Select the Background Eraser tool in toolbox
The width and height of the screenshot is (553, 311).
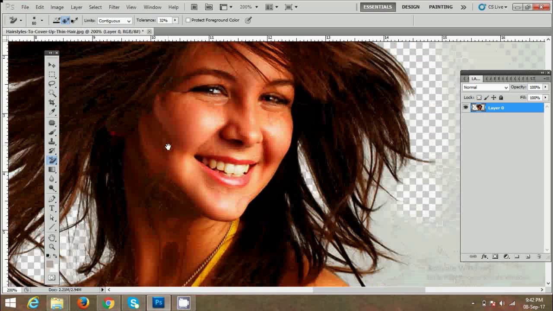[52, 160]
